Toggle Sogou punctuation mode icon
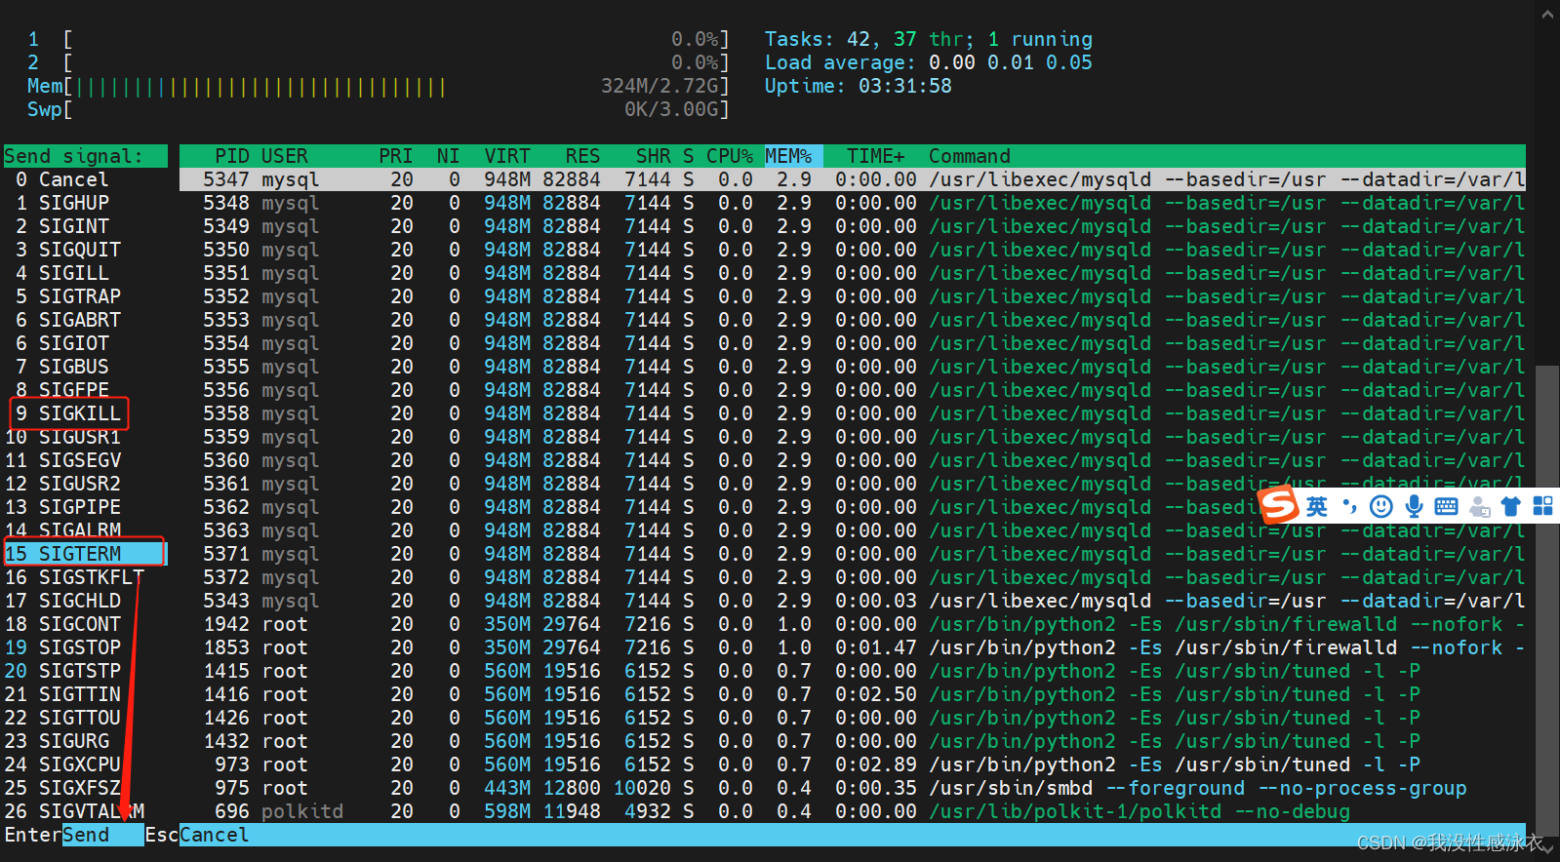Image resolution: width=1560 pixels, height=862 pixels. [1349, 506]
